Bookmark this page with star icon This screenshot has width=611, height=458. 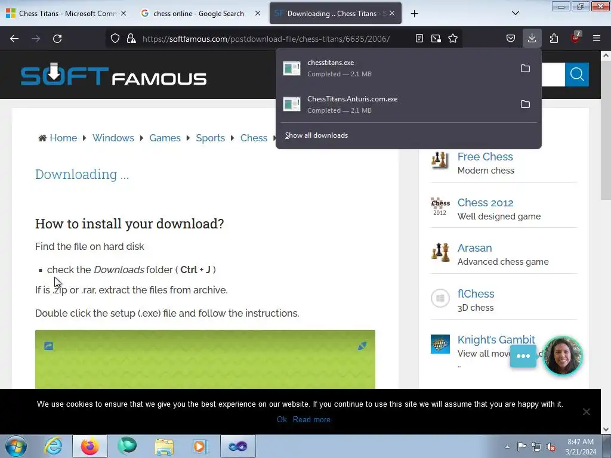pyautogui.click(x=453, y=39)
